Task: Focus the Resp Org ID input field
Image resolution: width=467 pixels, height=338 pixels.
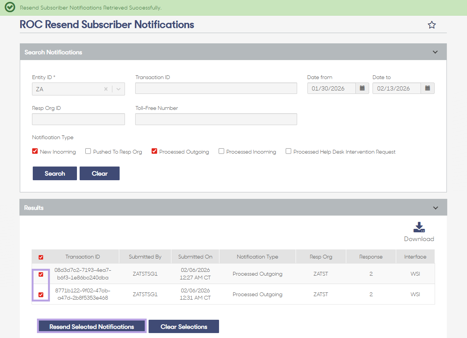Action: tap(78, 119)
